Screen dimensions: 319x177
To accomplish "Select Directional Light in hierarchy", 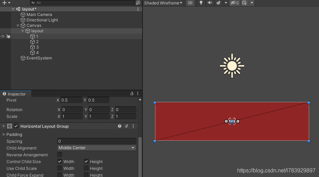I will tap(42, 20).
